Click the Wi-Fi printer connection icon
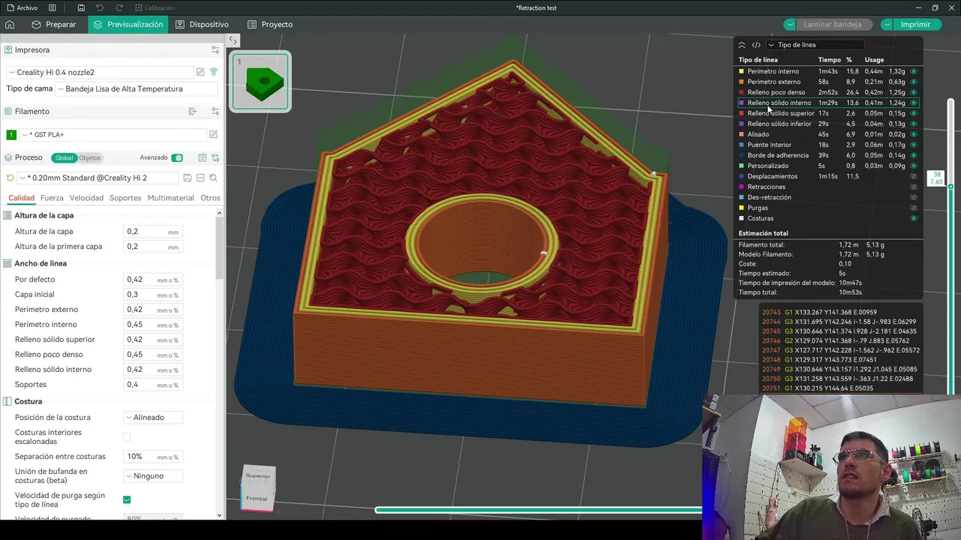The height and width of the screenshot is (540, 961). (x=214, y=72)
